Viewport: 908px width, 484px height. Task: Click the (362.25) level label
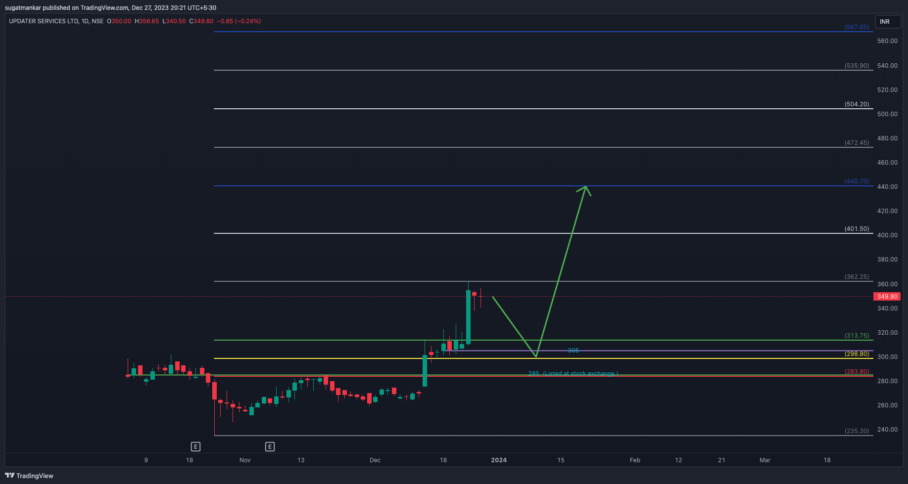point(857,277)
